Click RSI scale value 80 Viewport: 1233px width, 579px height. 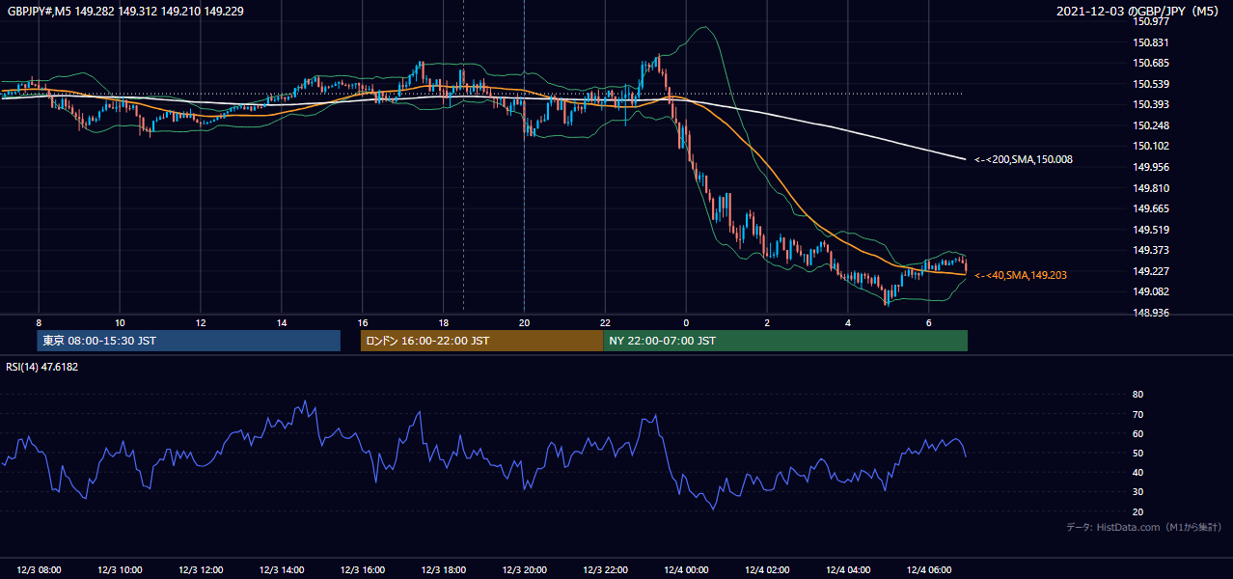click(1137, 395)
